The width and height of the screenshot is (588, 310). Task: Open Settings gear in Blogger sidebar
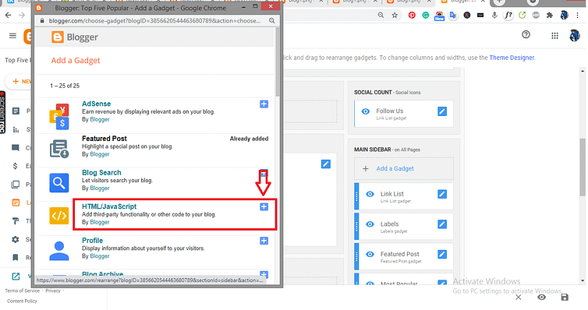[x=16, y=239]
